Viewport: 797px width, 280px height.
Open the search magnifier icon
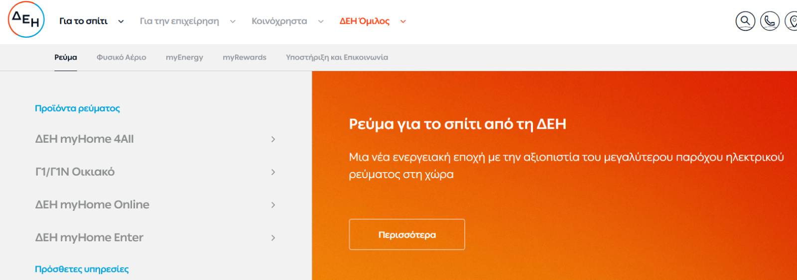coord(745,21)
